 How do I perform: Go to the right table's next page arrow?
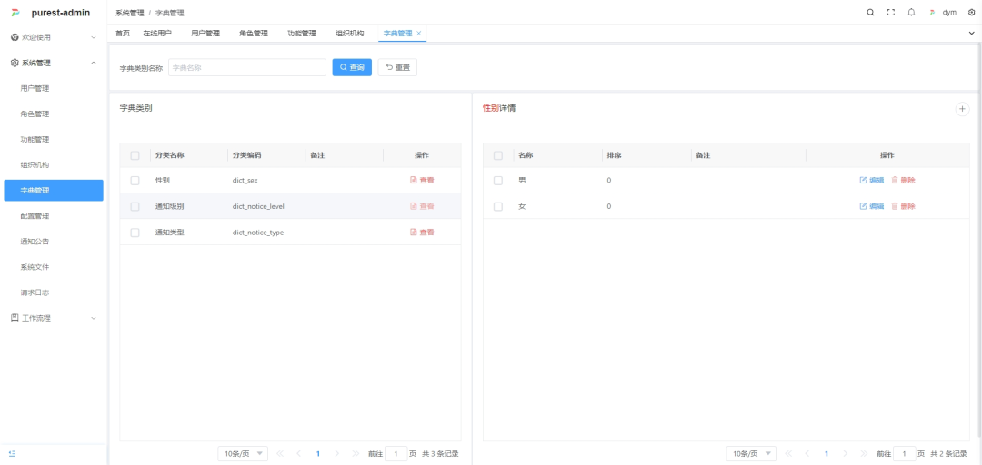(846, 454)
